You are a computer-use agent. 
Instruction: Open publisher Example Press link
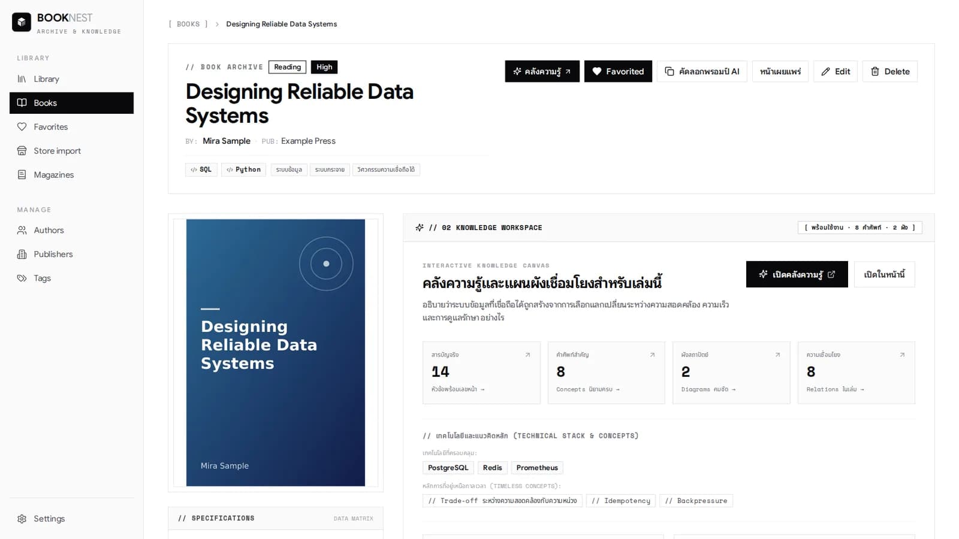(x=308, y=141)
